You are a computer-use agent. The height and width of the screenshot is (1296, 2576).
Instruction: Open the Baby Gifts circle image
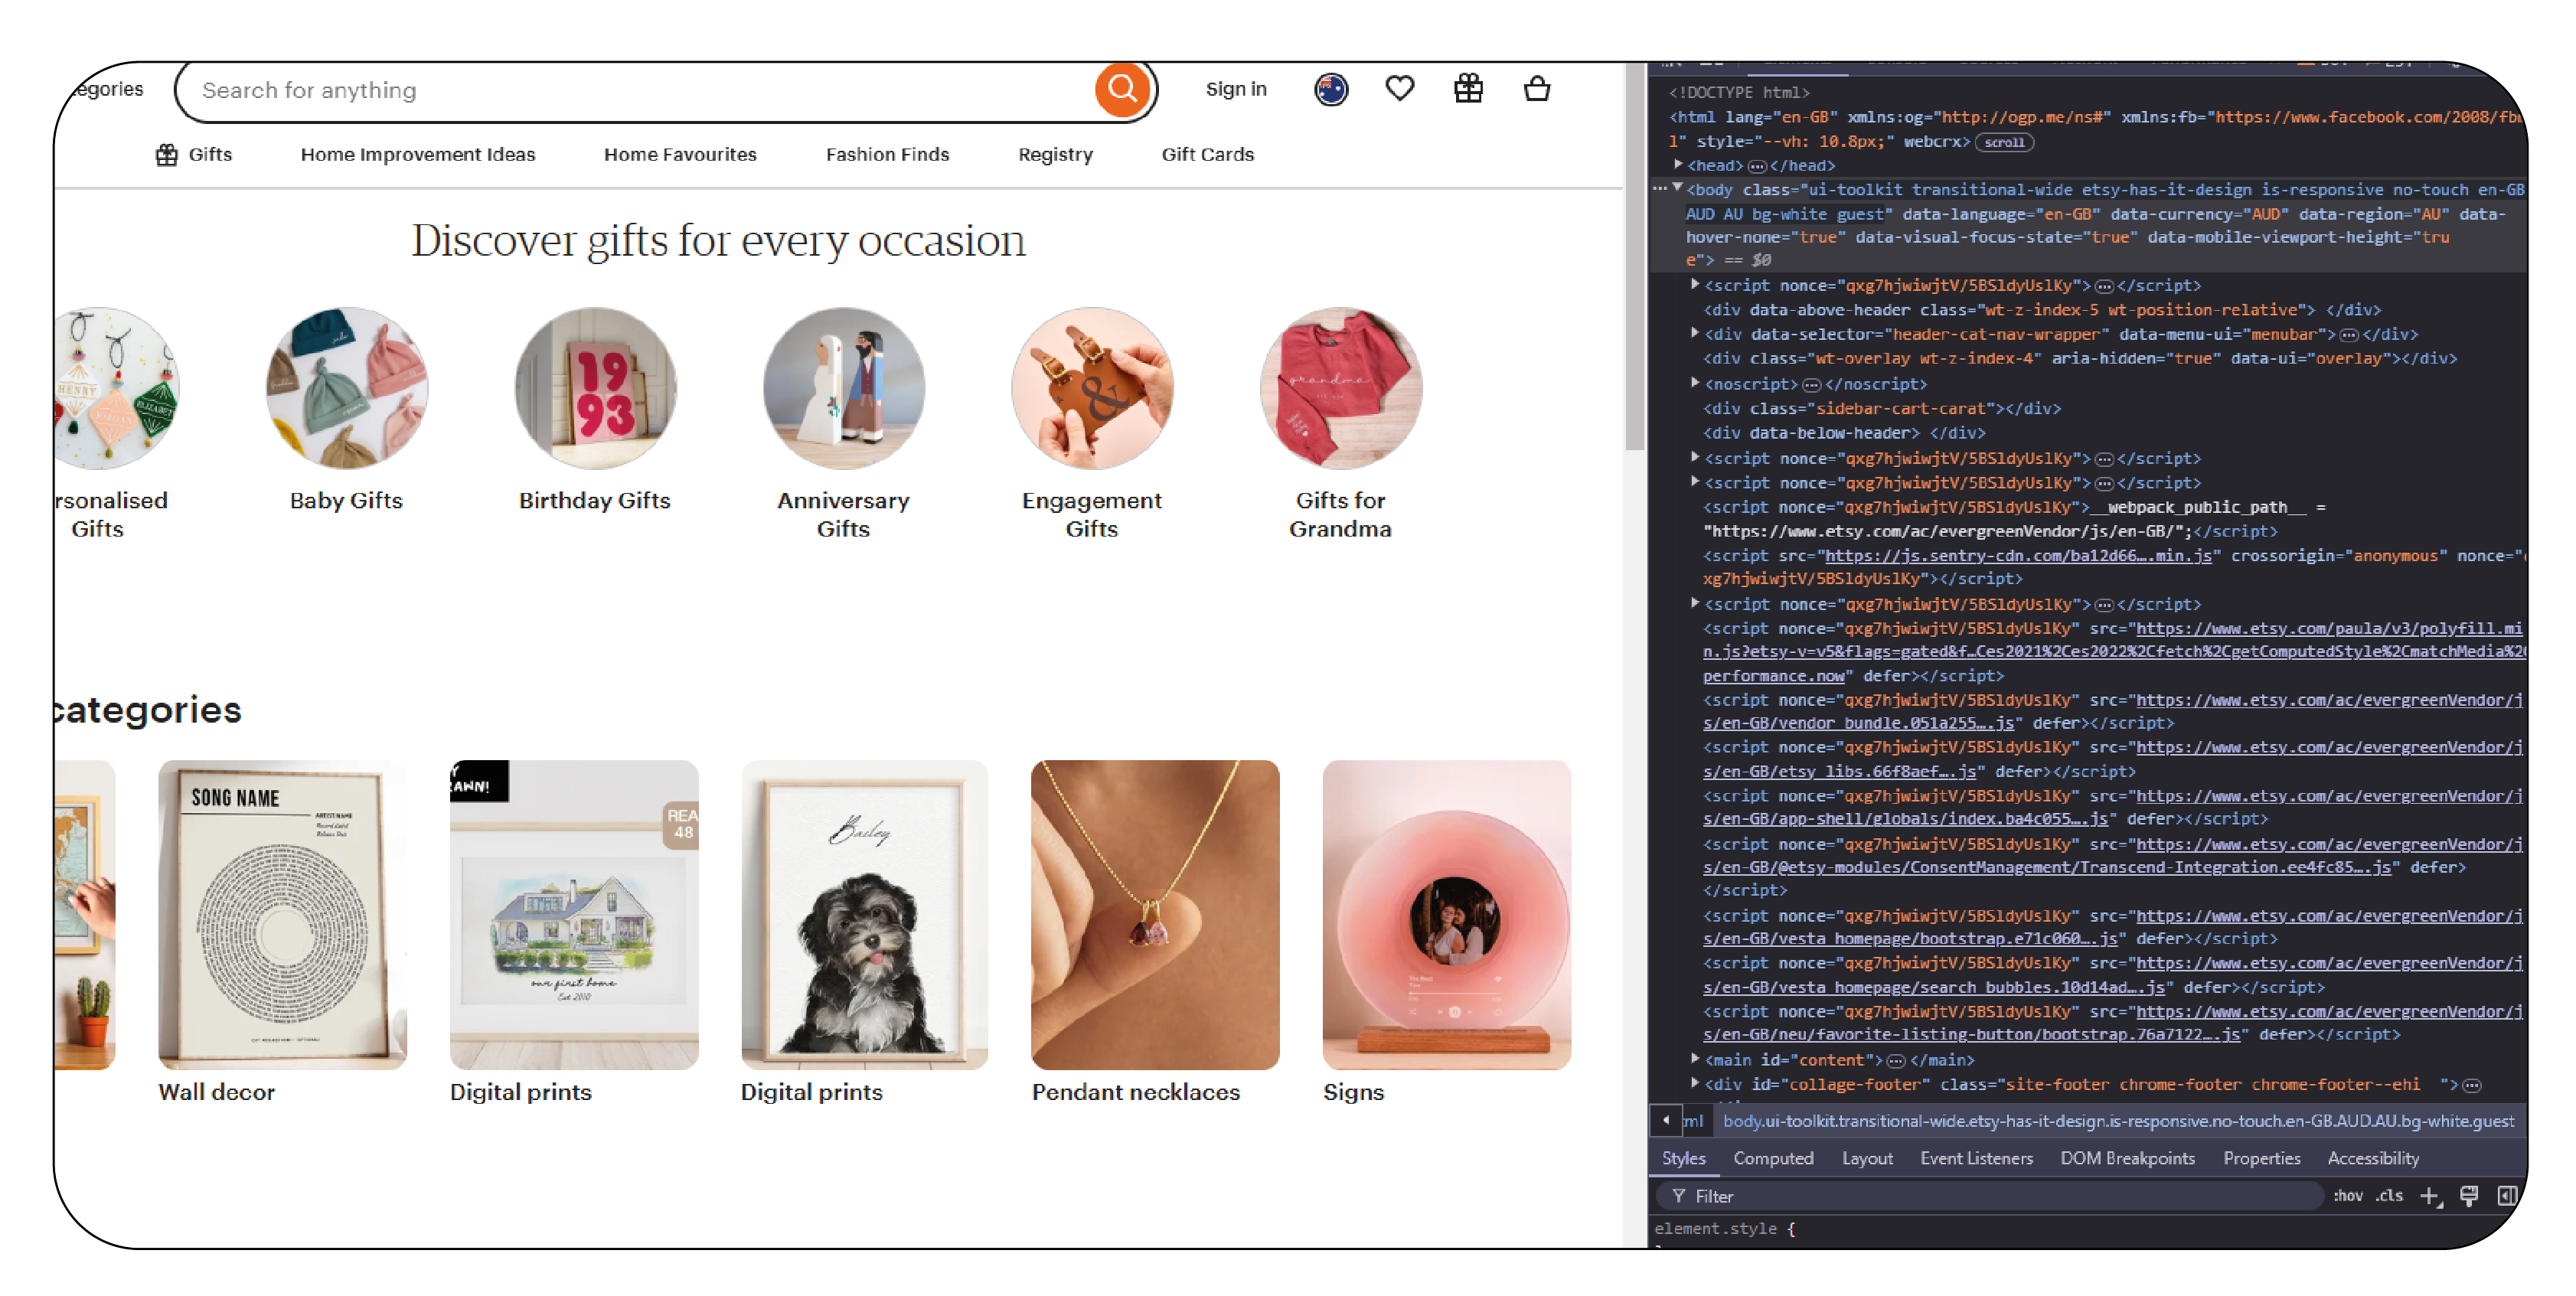click(x=347, y=388)
